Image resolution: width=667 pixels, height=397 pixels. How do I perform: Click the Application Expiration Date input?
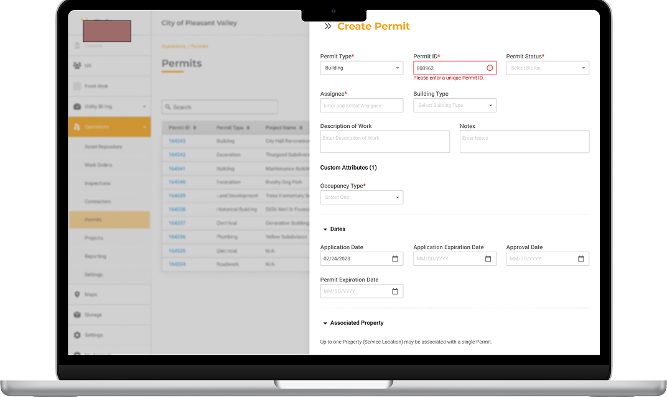click(454, 258)
